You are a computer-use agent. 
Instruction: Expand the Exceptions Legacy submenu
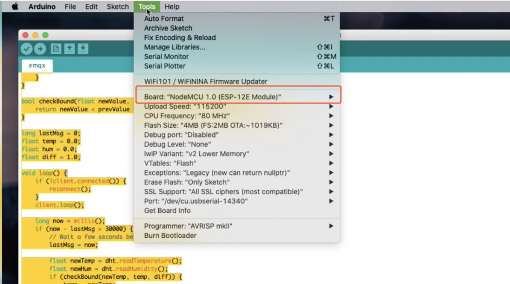[237, 173]
